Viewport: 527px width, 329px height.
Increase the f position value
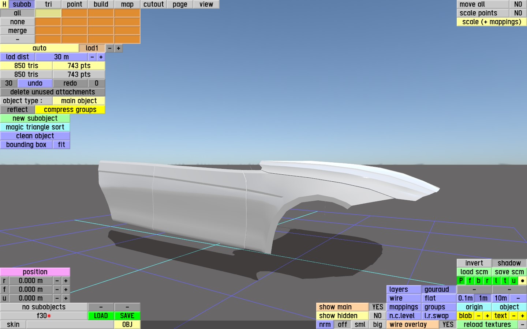(x=66, y=290)
